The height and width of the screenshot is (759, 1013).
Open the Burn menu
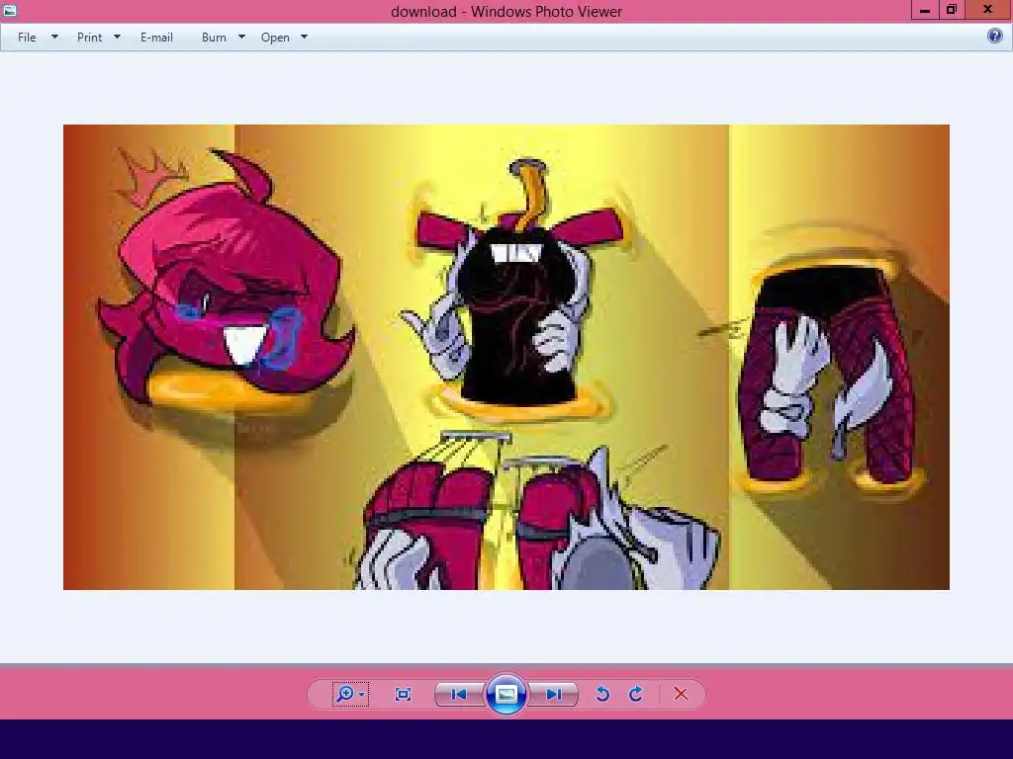pos(214,38)
